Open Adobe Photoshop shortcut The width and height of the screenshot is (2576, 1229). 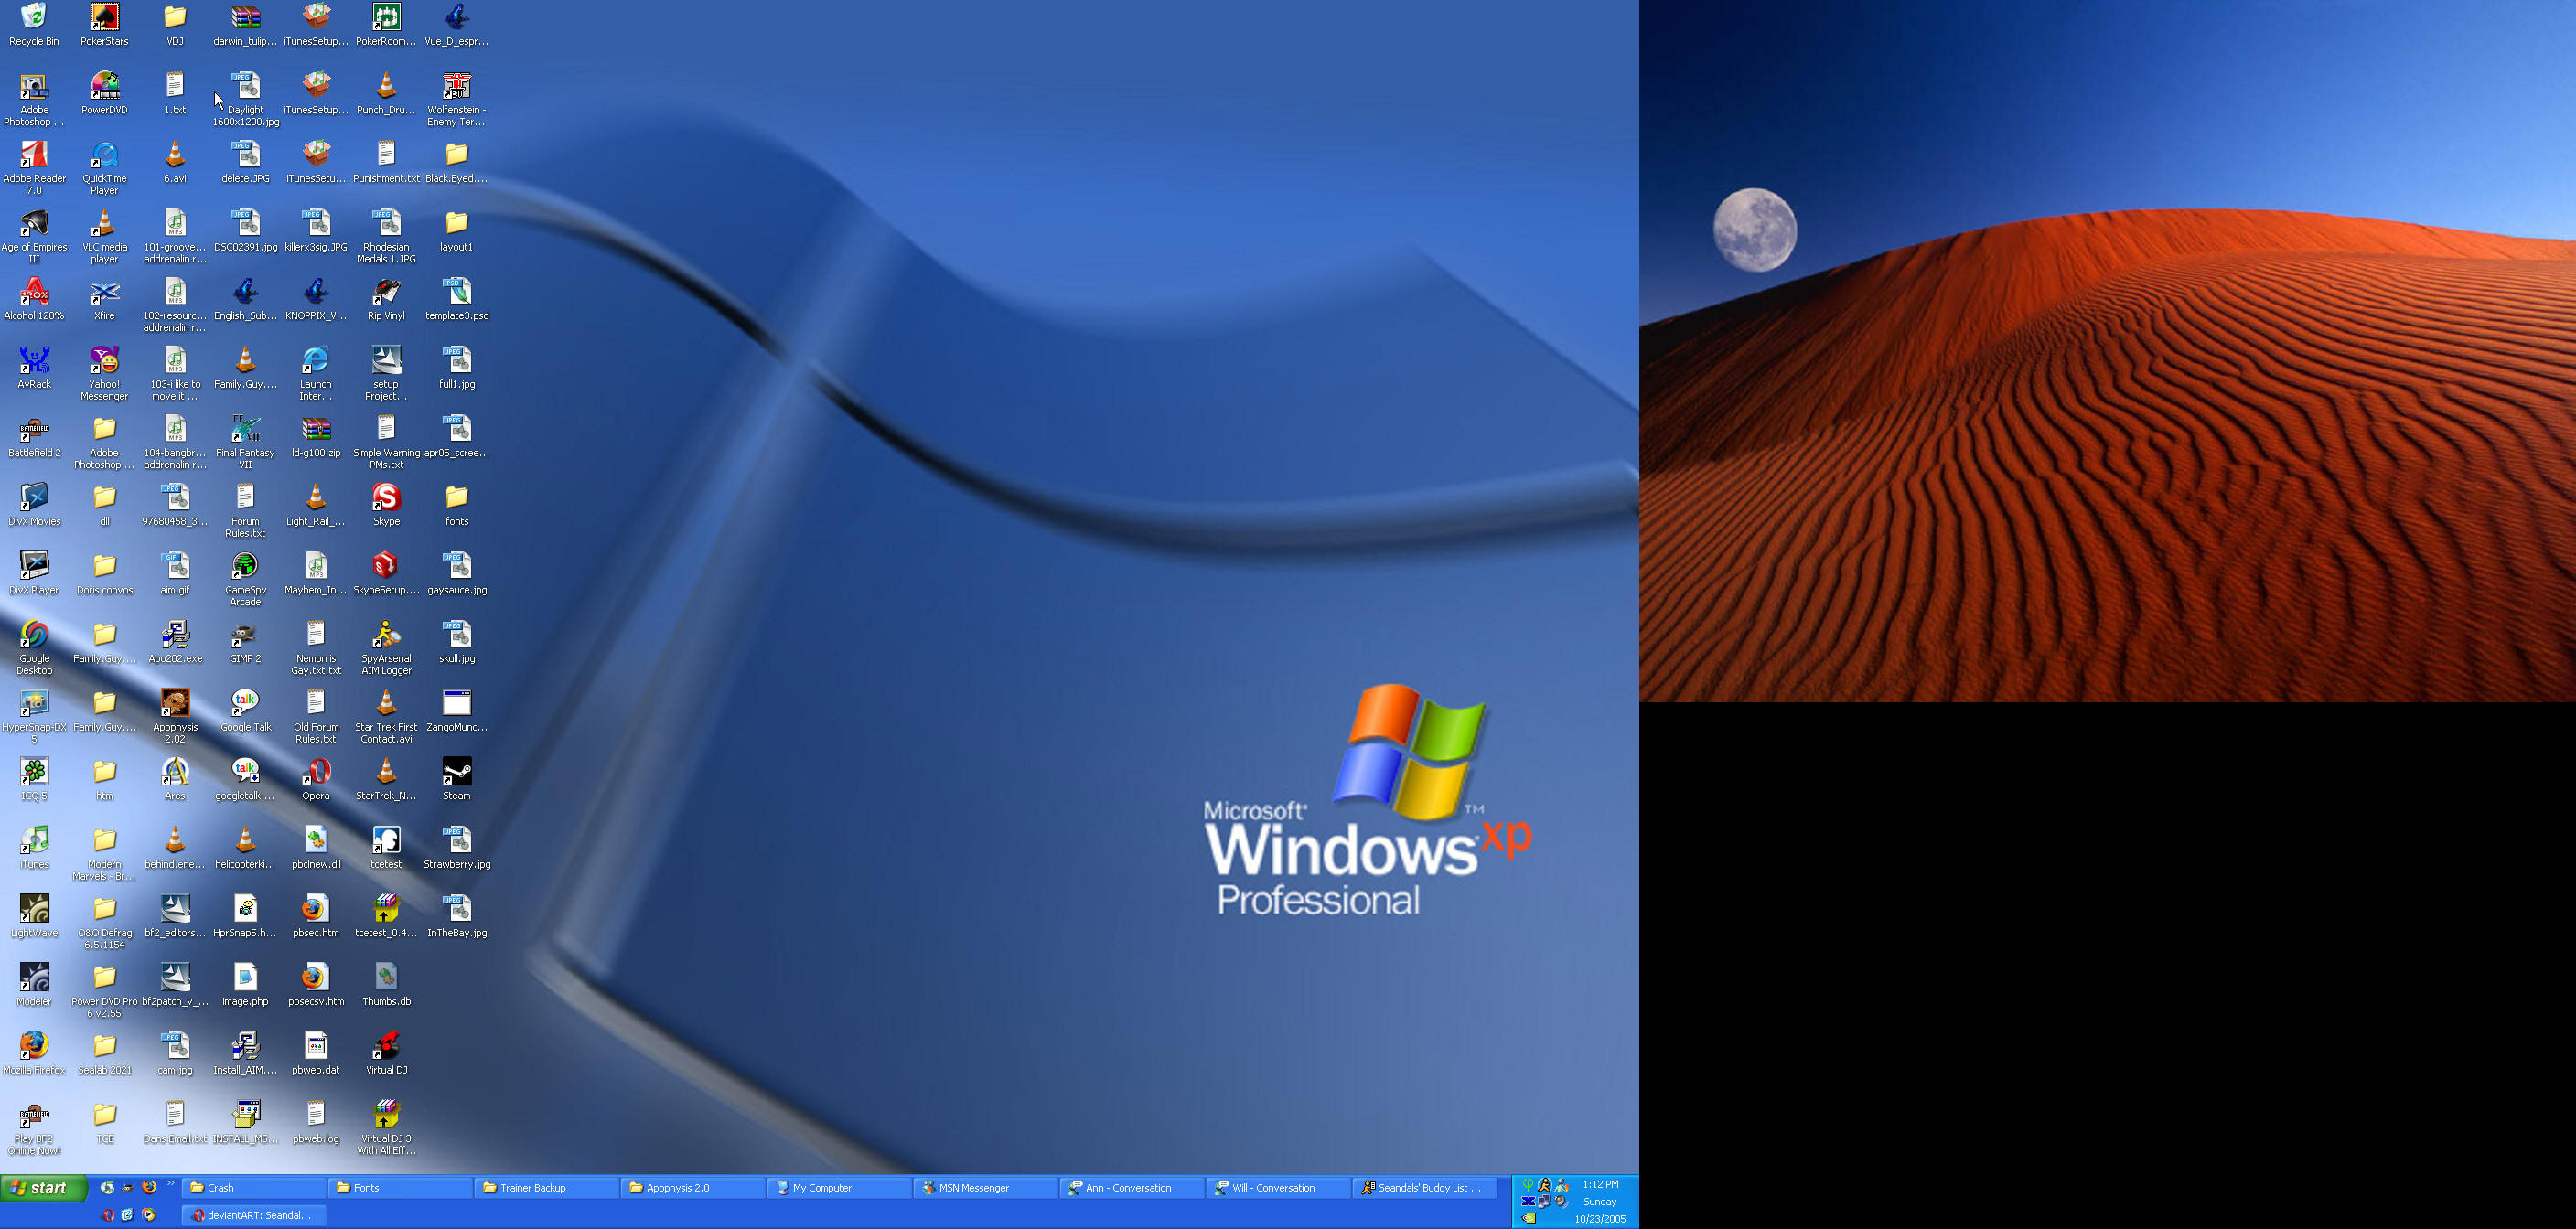[34, 99]
